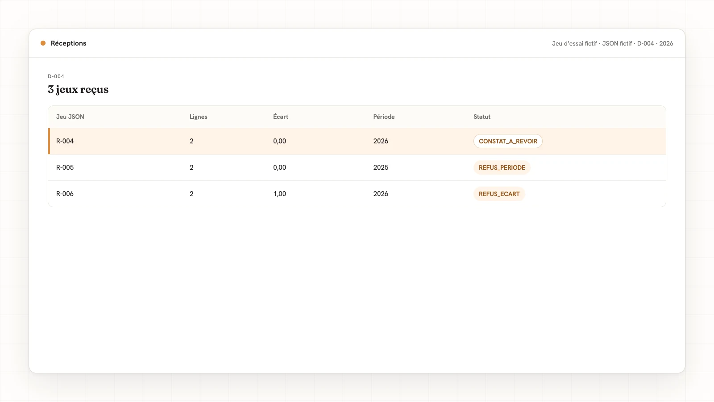Click the Écart value 0,00 in row R-005
The image size is (714, 402).
[280, 167]
